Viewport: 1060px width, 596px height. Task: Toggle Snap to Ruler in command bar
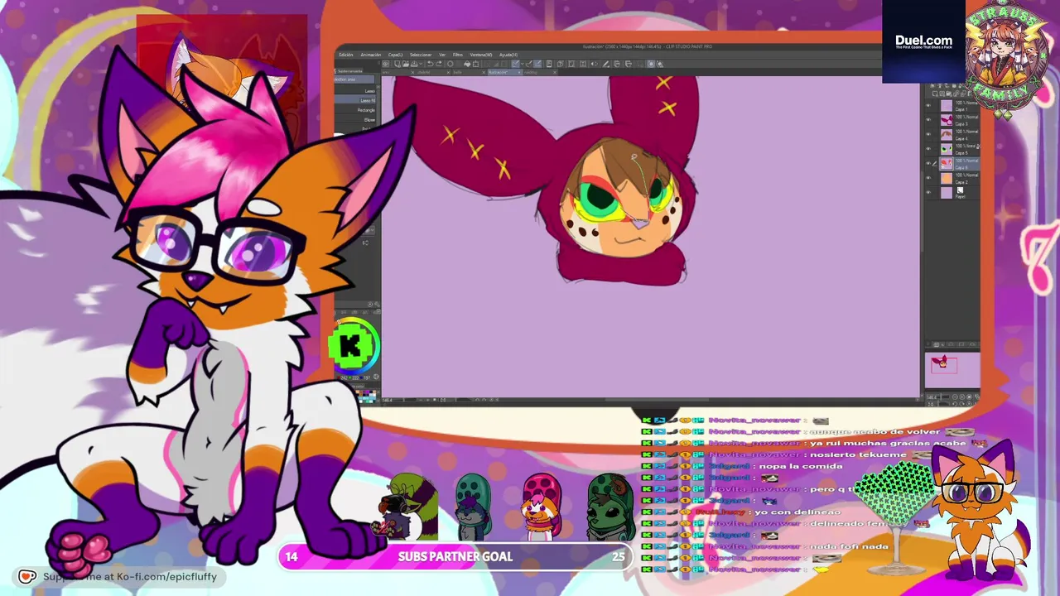click(515, 64)
